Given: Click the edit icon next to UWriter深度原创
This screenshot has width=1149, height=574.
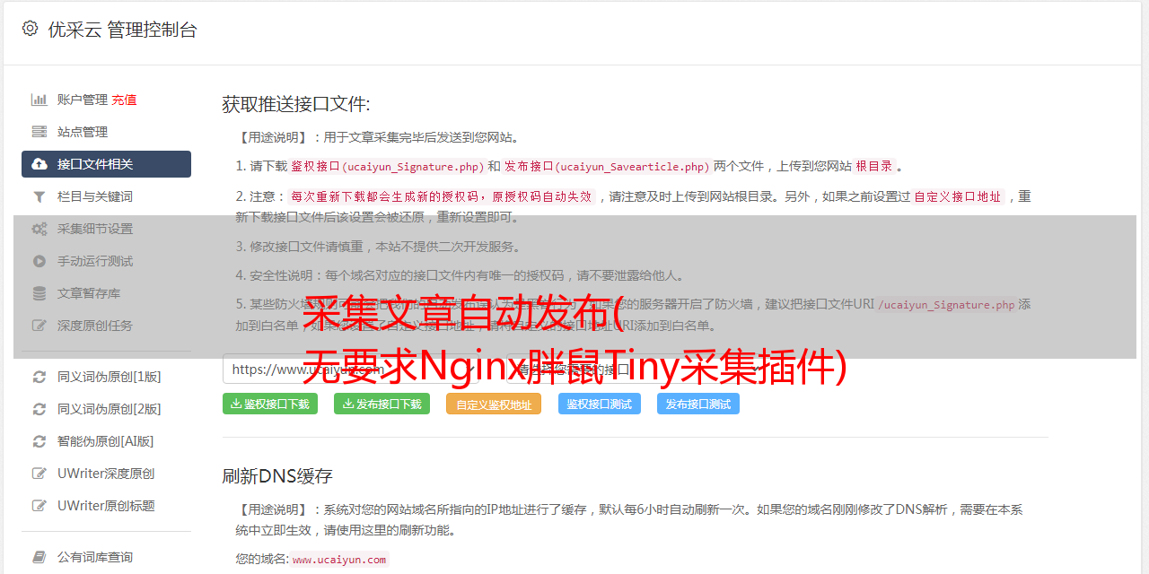Looking at the screenshot, I should tap(39, 474).
